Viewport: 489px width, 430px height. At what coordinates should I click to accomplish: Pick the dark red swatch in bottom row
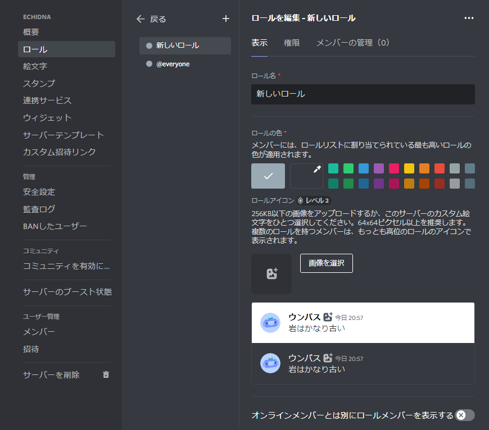pyautogui.click(x=440, y=184)
